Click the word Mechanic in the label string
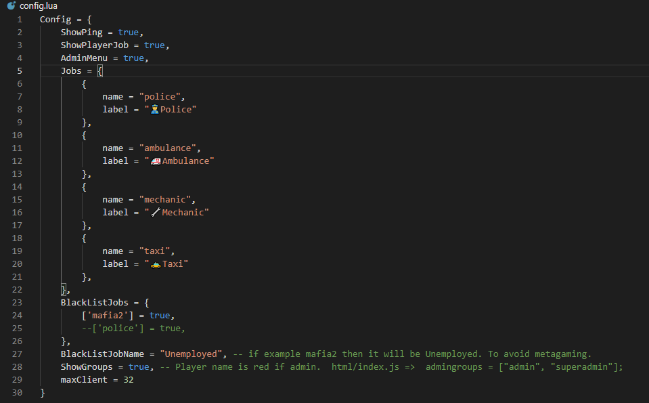 tap(183, 213)
